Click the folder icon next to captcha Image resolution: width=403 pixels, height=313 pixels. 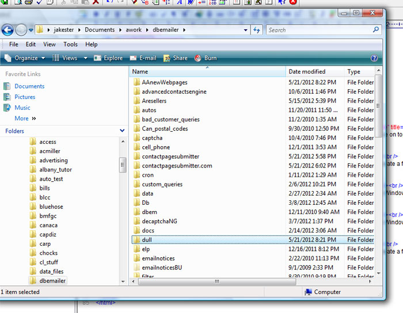(x=137, y=138)
